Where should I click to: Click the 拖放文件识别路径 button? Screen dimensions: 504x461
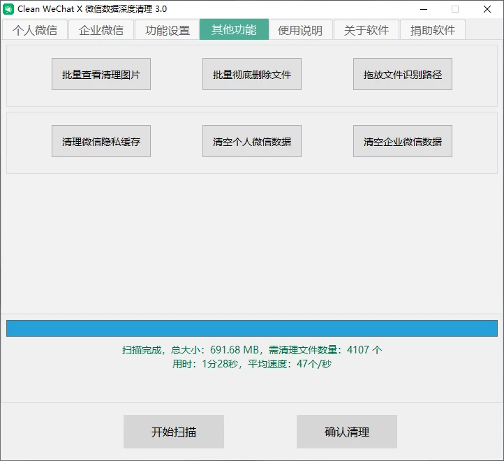(403, 75)
